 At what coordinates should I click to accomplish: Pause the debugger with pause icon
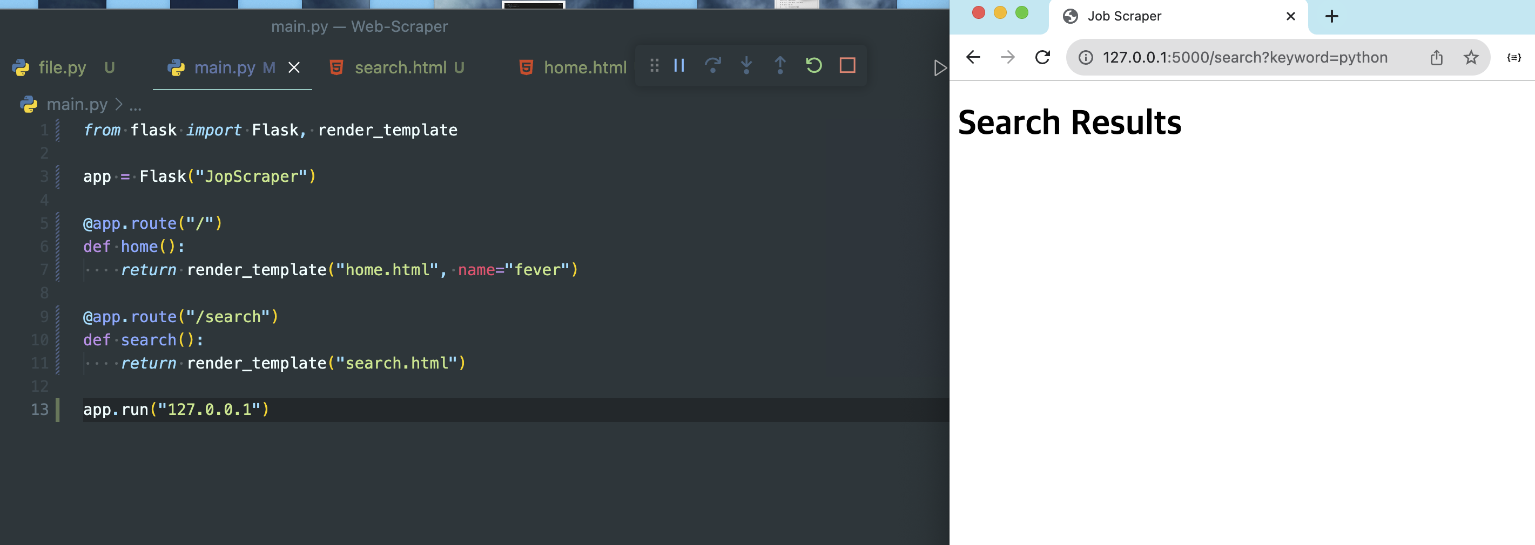point(679,65)
